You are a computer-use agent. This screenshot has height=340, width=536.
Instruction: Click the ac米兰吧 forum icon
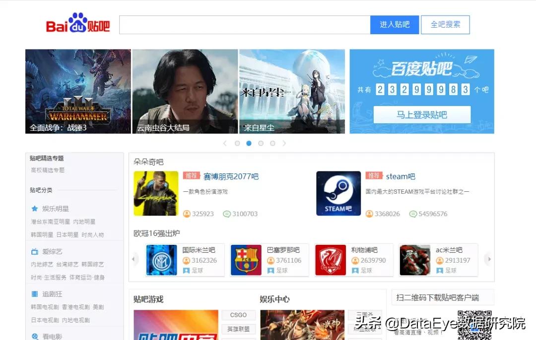click(x=414, y=260)
